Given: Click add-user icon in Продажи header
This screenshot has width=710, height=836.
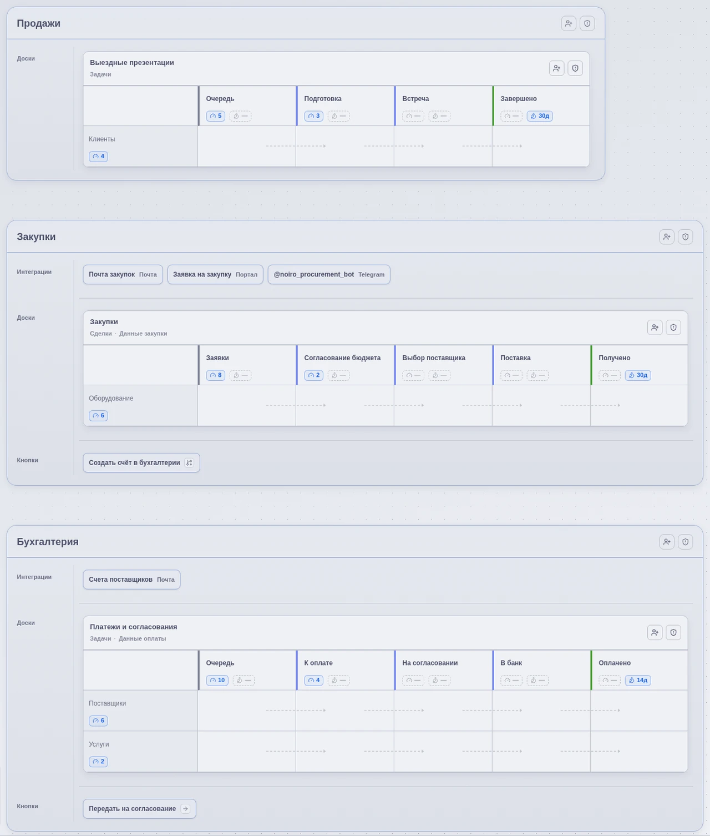Looking at the screenshot, I should tap(569, 23).
